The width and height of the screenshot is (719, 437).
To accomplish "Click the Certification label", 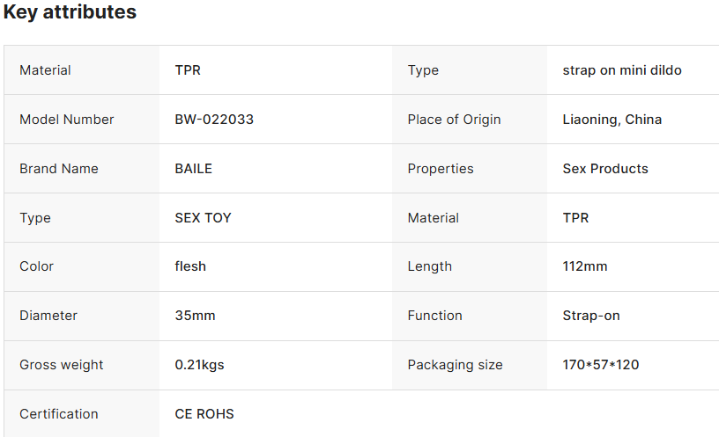I will [x=59, y=414].
